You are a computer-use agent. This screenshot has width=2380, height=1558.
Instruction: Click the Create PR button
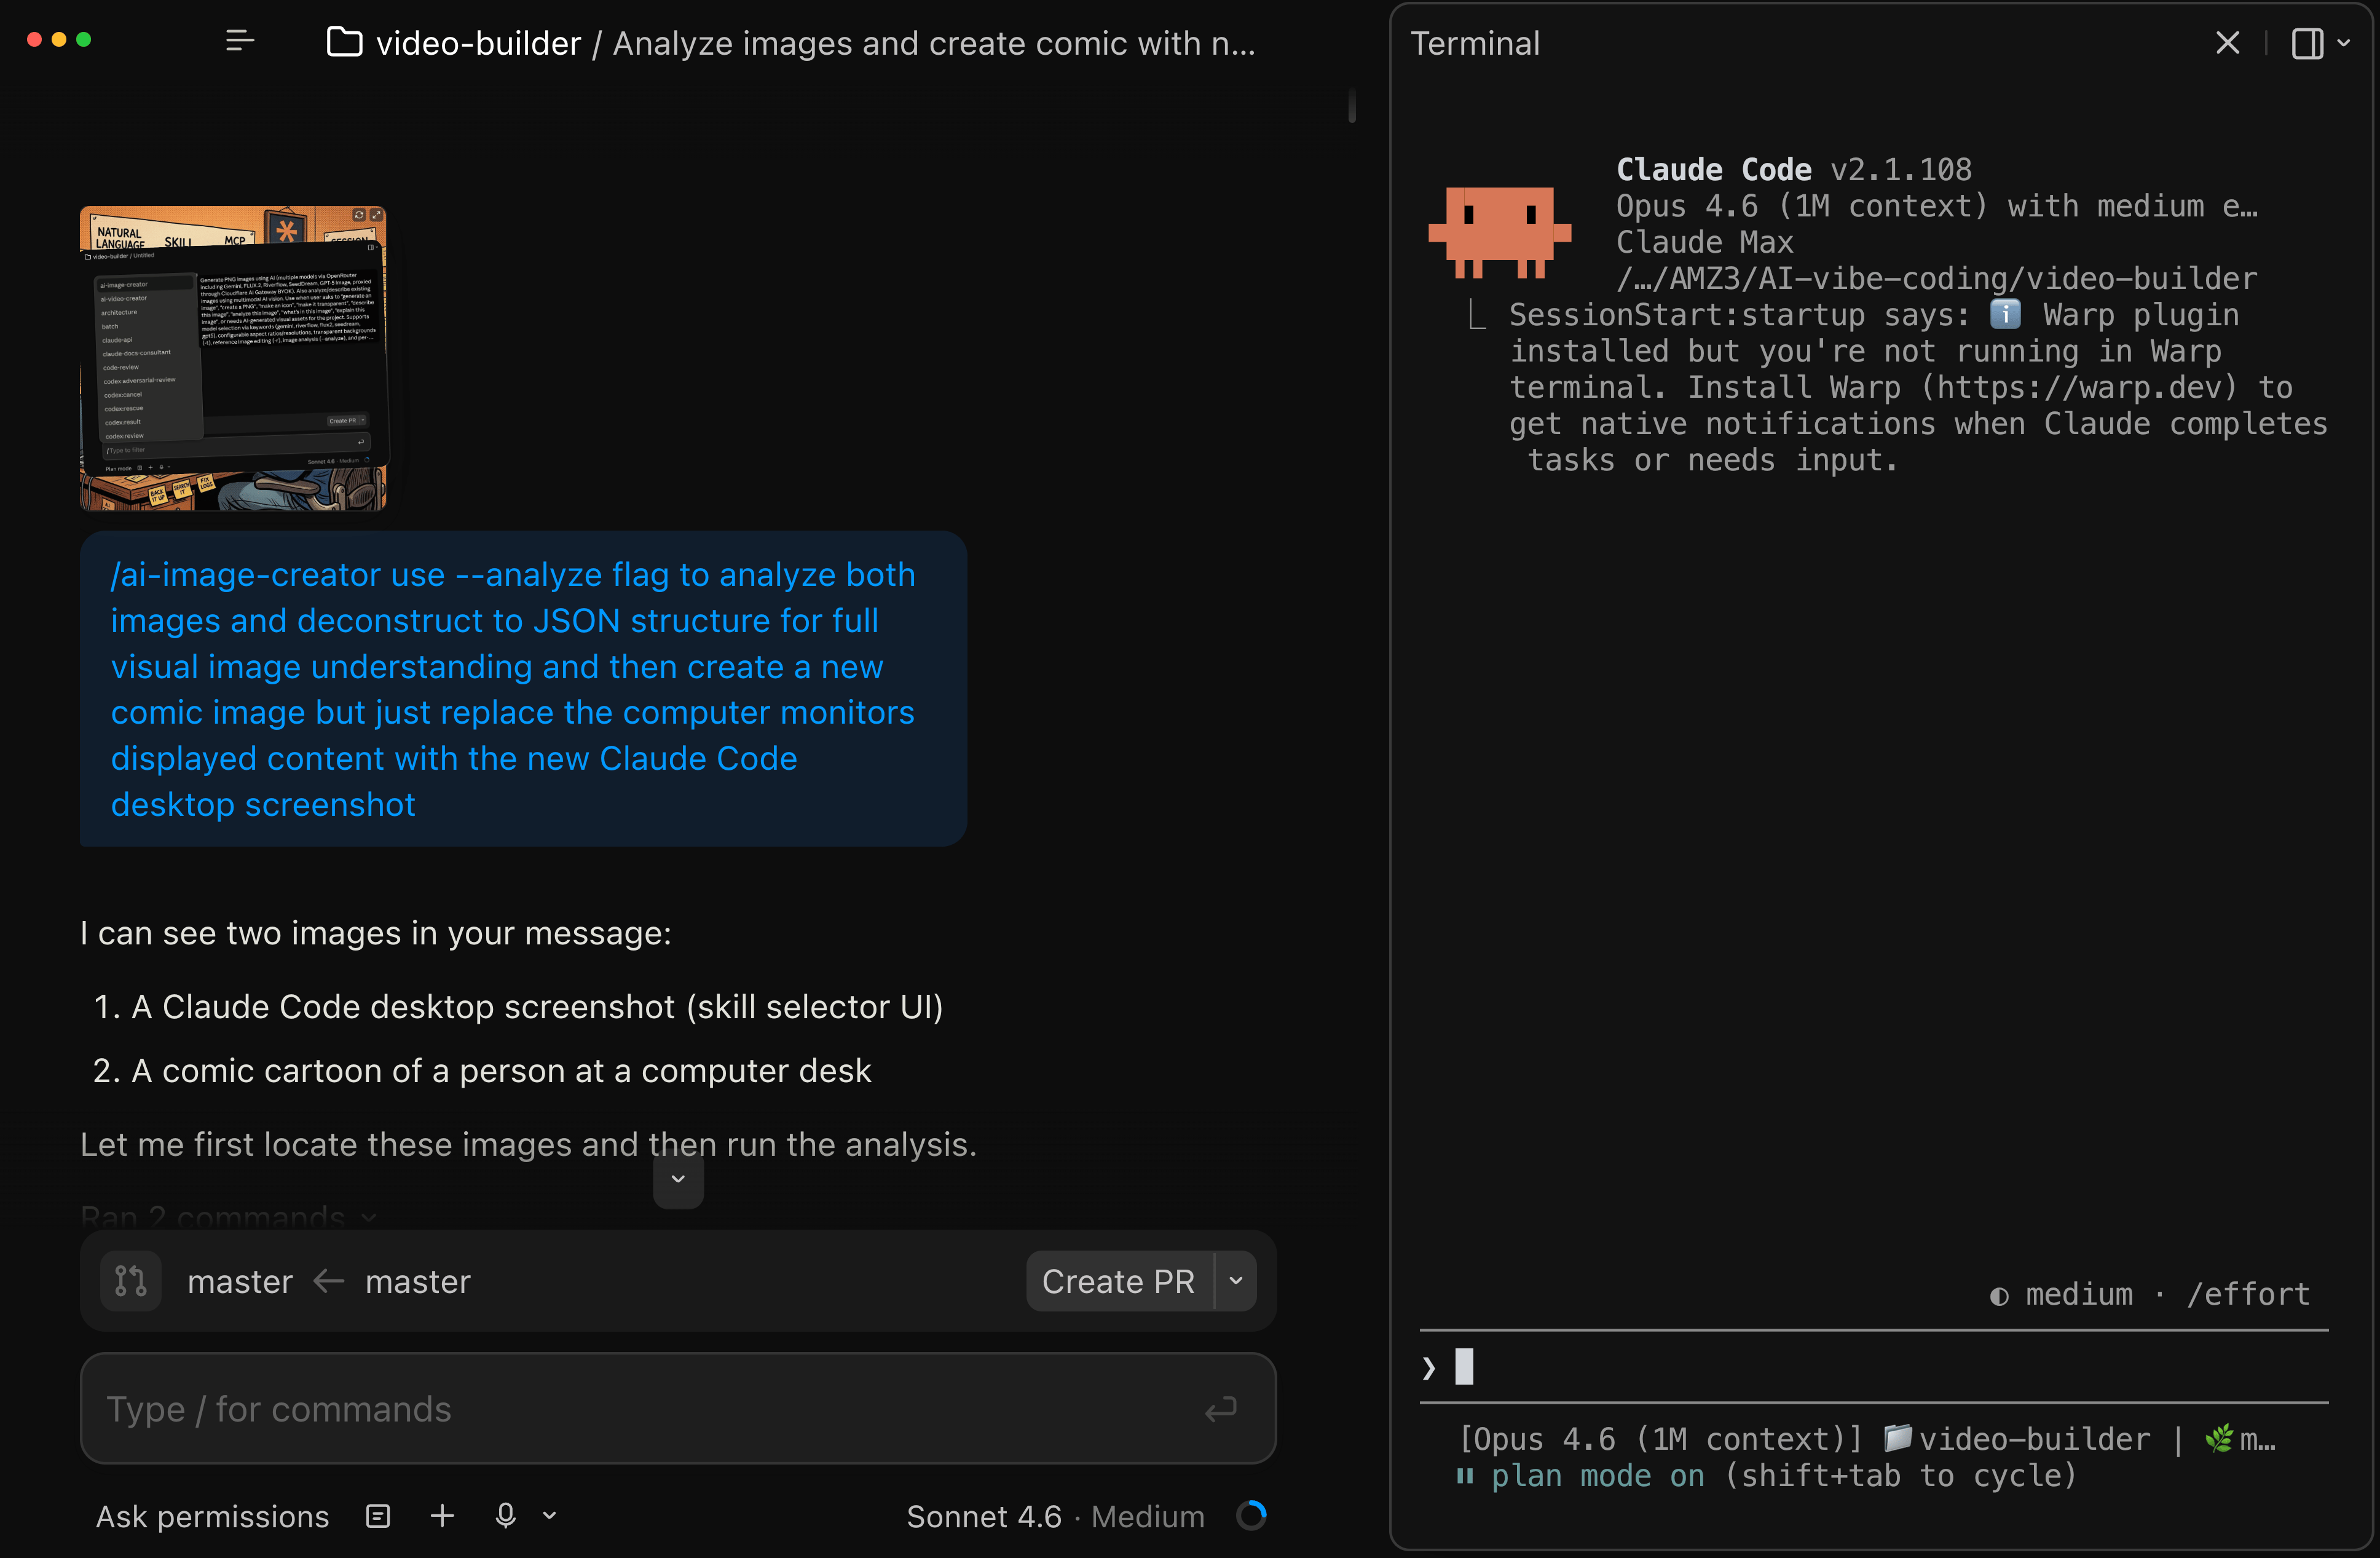(x=1118, y=1281)
